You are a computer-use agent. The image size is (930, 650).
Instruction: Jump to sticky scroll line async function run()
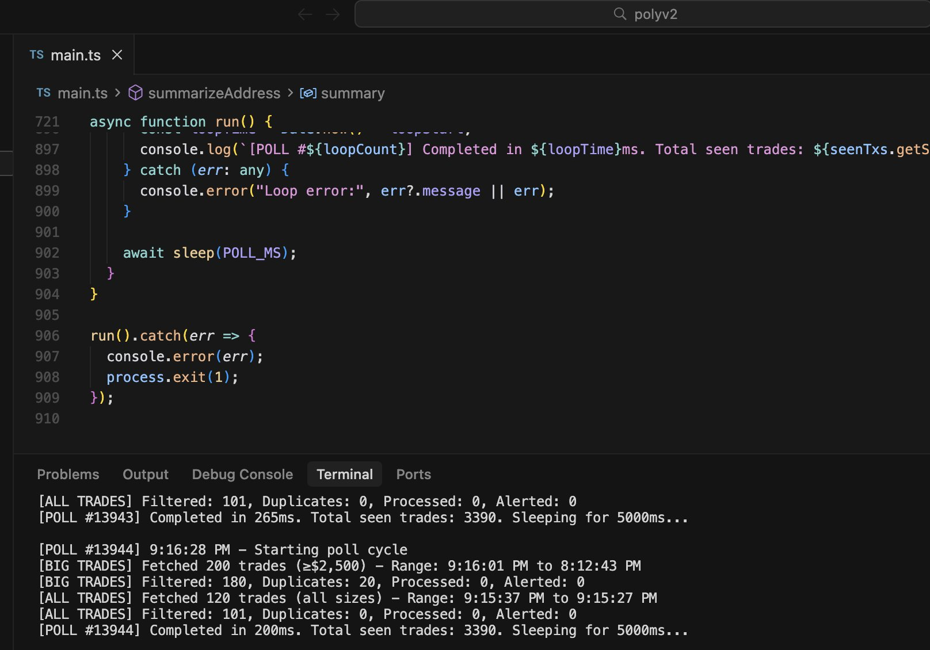point(181,121)
